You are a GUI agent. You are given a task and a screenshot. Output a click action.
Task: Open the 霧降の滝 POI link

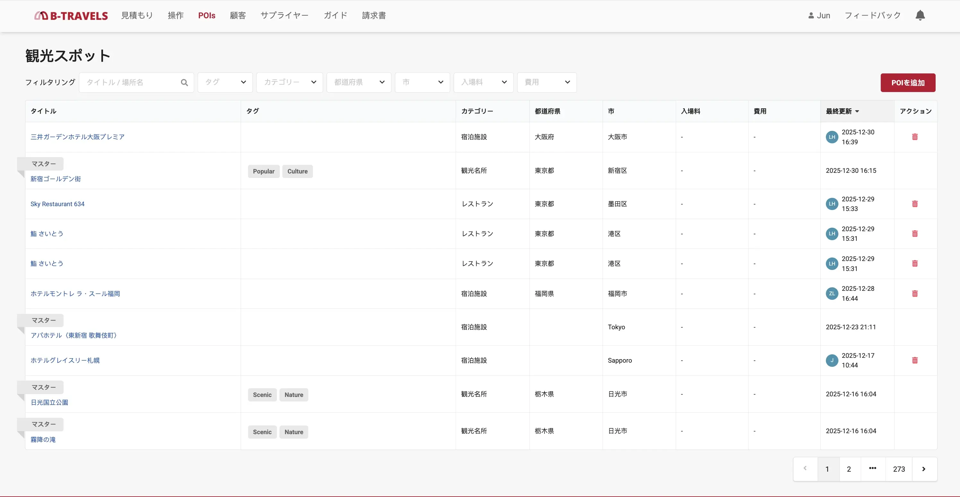click(43, 440)
